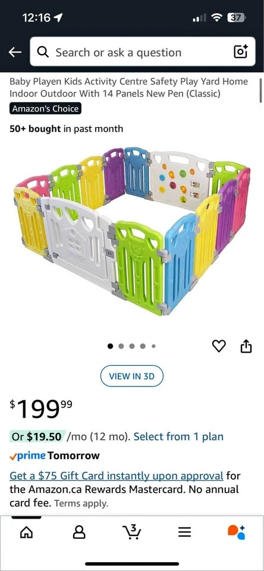Select from 1 plan link
264x571 pixels.
[x=178, y=437]
